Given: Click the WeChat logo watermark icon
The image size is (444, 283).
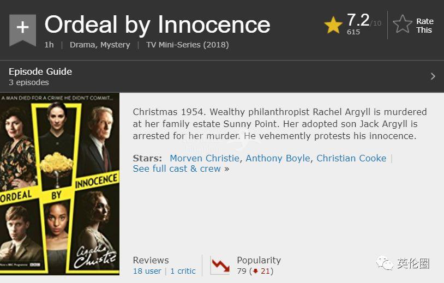Looking at the screenshot, I should tap(386, 264).
